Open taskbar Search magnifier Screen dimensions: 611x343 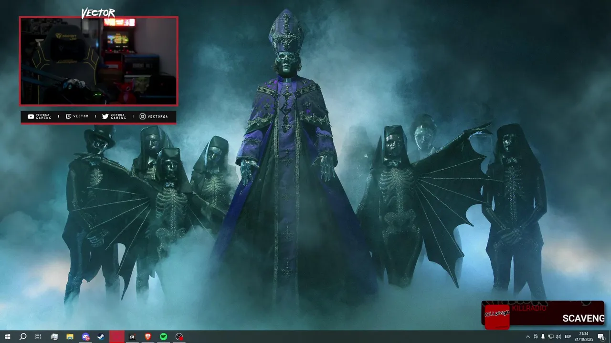pos(22,337)
